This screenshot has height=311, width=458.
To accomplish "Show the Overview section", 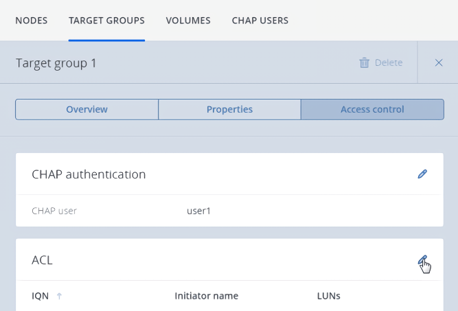I will pyautogui.click(x=87, y=109).
